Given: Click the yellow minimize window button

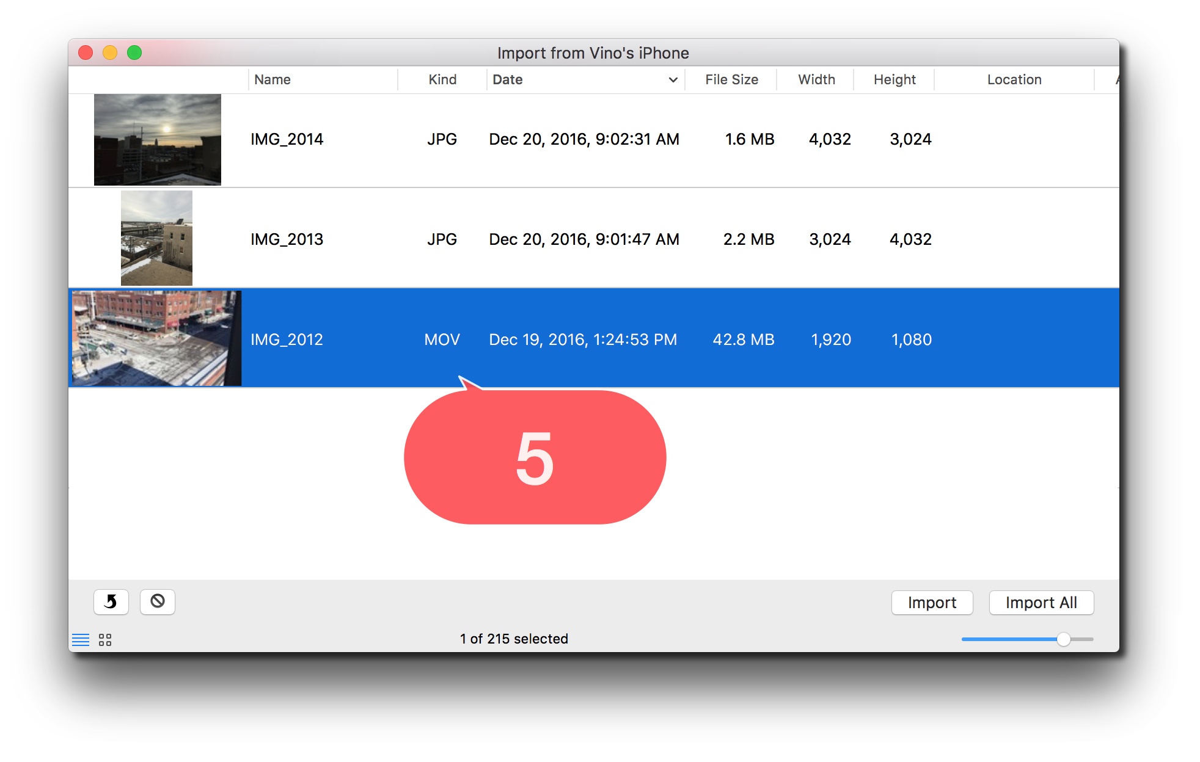Looking at the screenshot, I should click(110, 53).
